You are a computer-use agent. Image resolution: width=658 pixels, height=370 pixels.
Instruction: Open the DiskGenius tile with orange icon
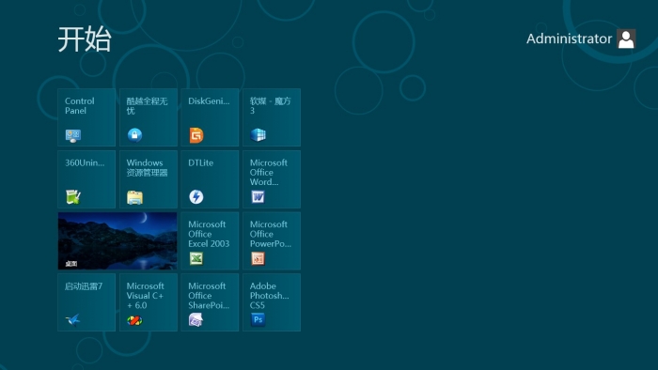click(x=210, y=117)
